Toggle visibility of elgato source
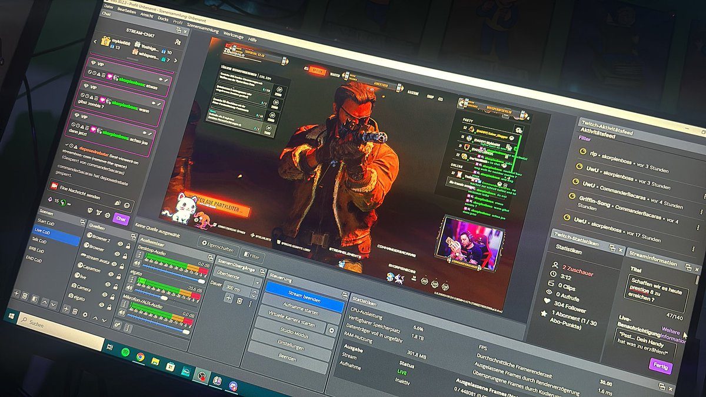The height and width of the screenshot is (397, 706). 102,305
